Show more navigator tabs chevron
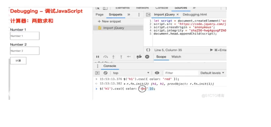 [x=129, y=15]
